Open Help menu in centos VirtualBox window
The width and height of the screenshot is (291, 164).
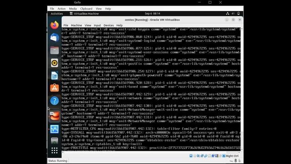[119, 26]
